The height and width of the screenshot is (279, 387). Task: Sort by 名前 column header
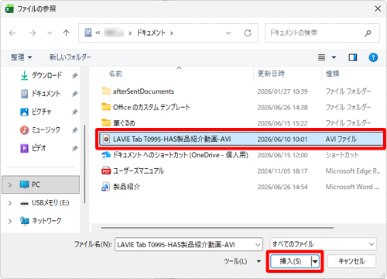(115, 74)
